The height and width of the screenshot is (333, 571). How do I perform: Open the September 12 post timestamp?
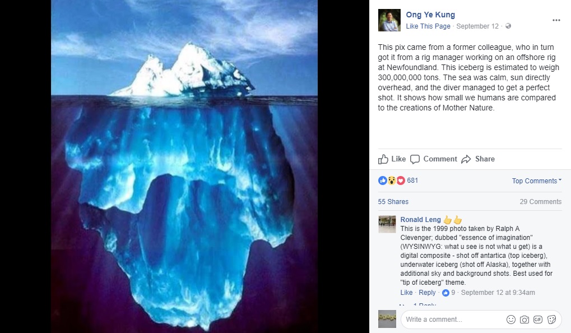(x=477, y=26)
